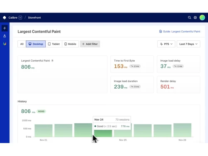
Task: Select the Nov 21 history bar
Action: [44, 131]
